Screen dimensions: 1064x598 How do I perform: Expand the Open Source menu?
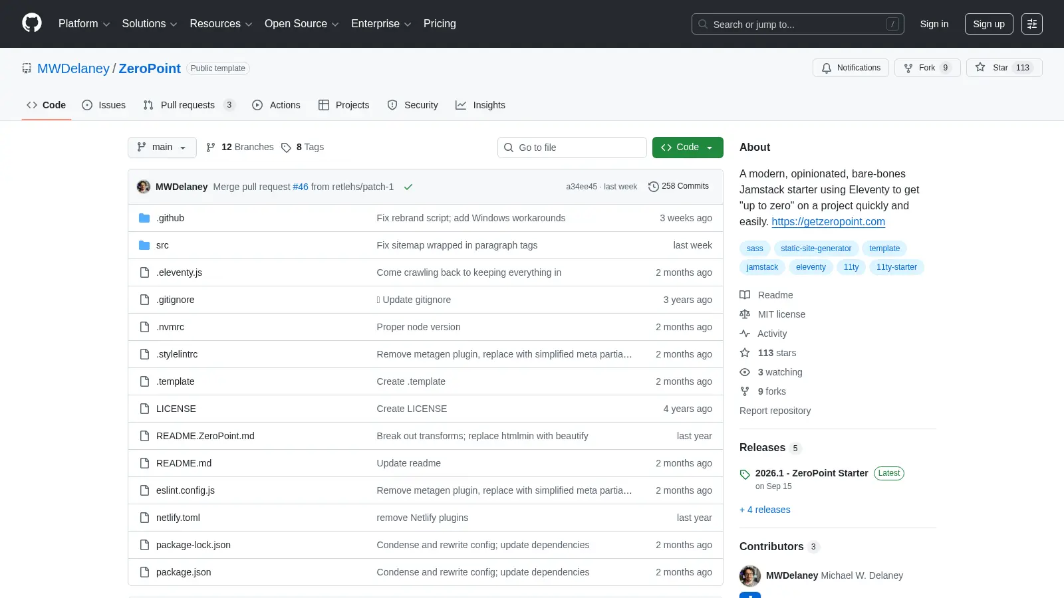(x=302, y=24)
